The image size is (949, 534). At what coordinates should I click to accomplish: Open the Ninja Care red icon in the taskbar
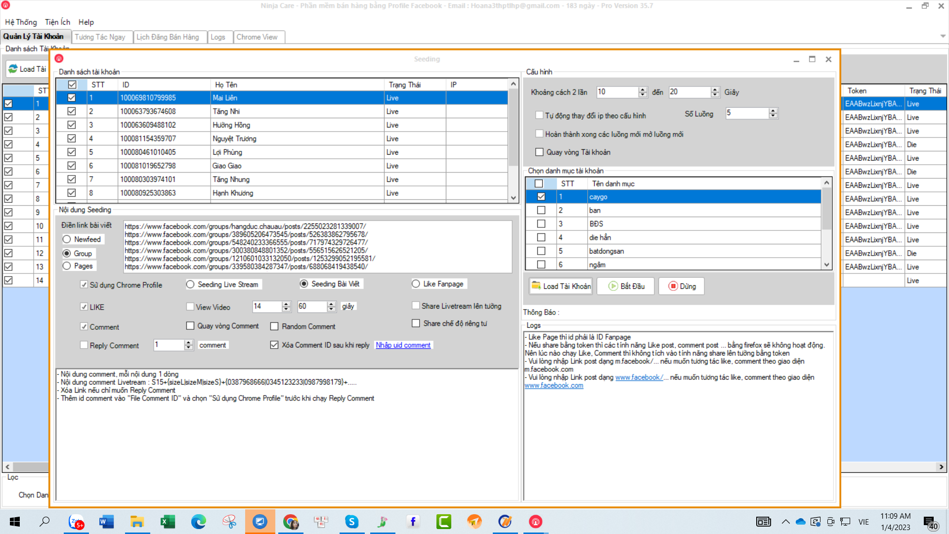click(x=535, y=522)
